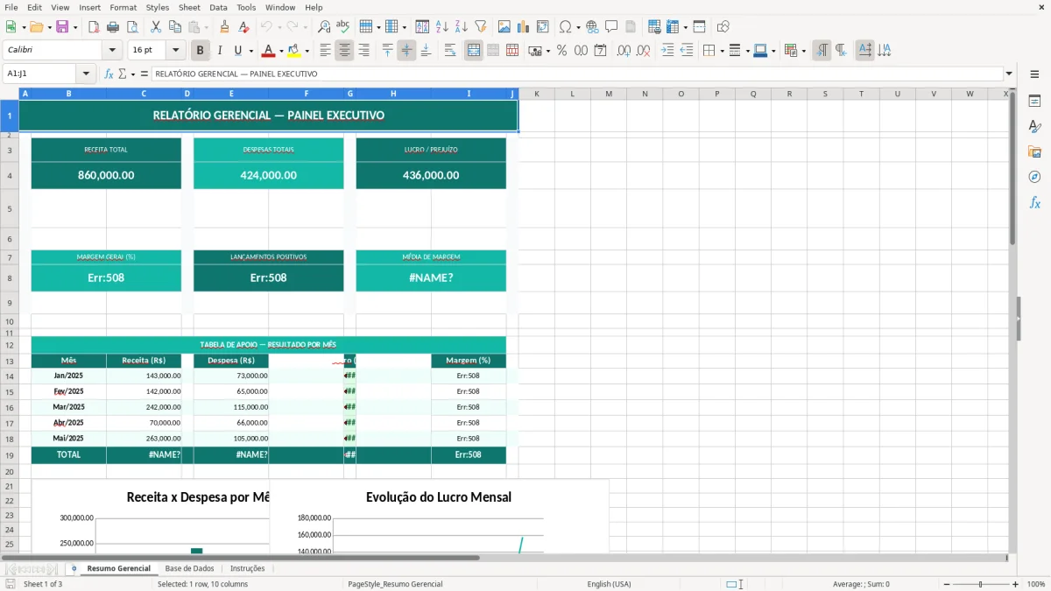Viewport: 1051px width, 591px height.
Task: Click the zoom out minus button
Action: (x=947, y=584)
